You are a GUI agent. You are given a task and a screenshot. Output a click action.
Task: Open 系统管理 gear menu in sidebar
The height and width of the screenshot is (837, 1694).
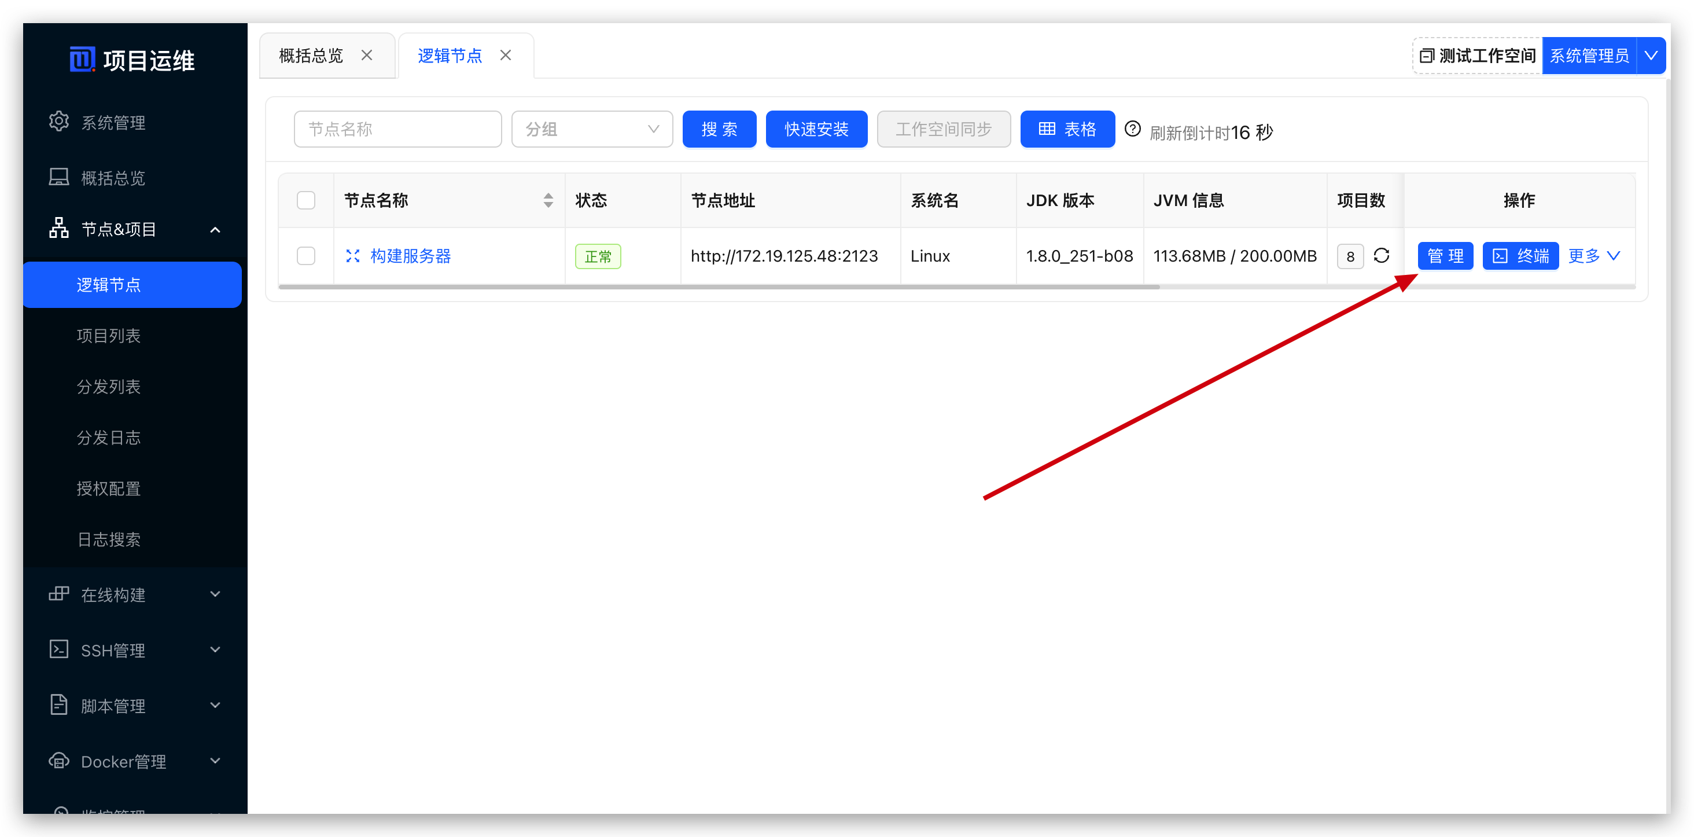(59, 122)
